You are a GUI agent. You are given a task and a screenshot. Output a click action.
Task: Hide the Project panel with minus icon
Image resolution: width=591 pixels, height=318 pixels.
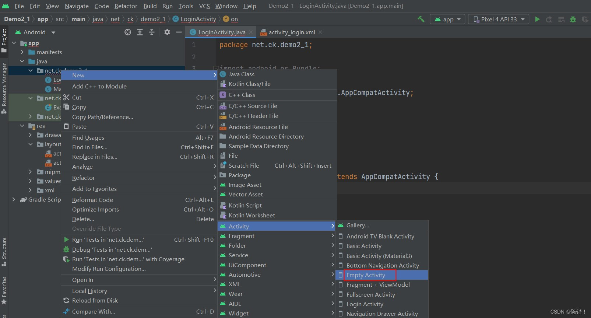tap(179, 32)
